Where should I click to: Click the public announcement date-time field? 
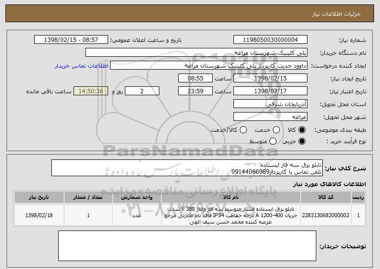tap(73, 40)
